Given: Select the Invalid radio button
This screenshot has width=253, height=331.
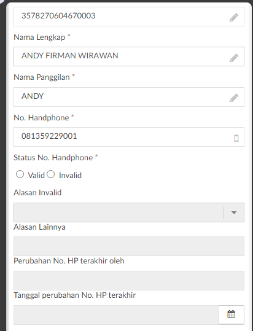Looking at the screenshot, I should tap(50, 174).
